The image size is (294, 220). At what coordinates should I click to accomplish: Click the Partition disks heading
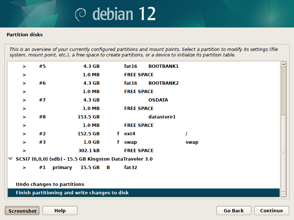click(x=25, y=34)
